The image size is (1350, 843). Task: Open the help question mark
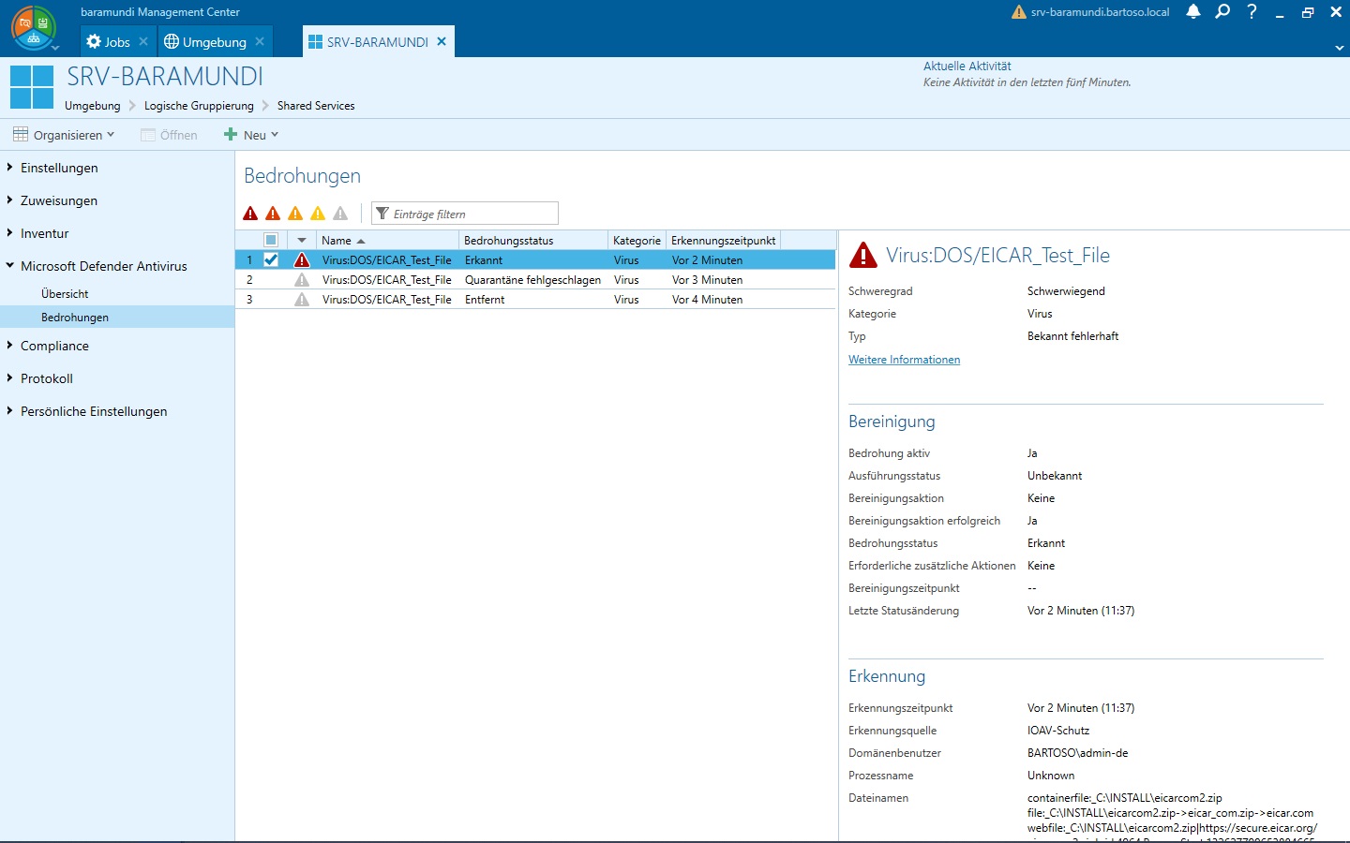coord(1252,12)
